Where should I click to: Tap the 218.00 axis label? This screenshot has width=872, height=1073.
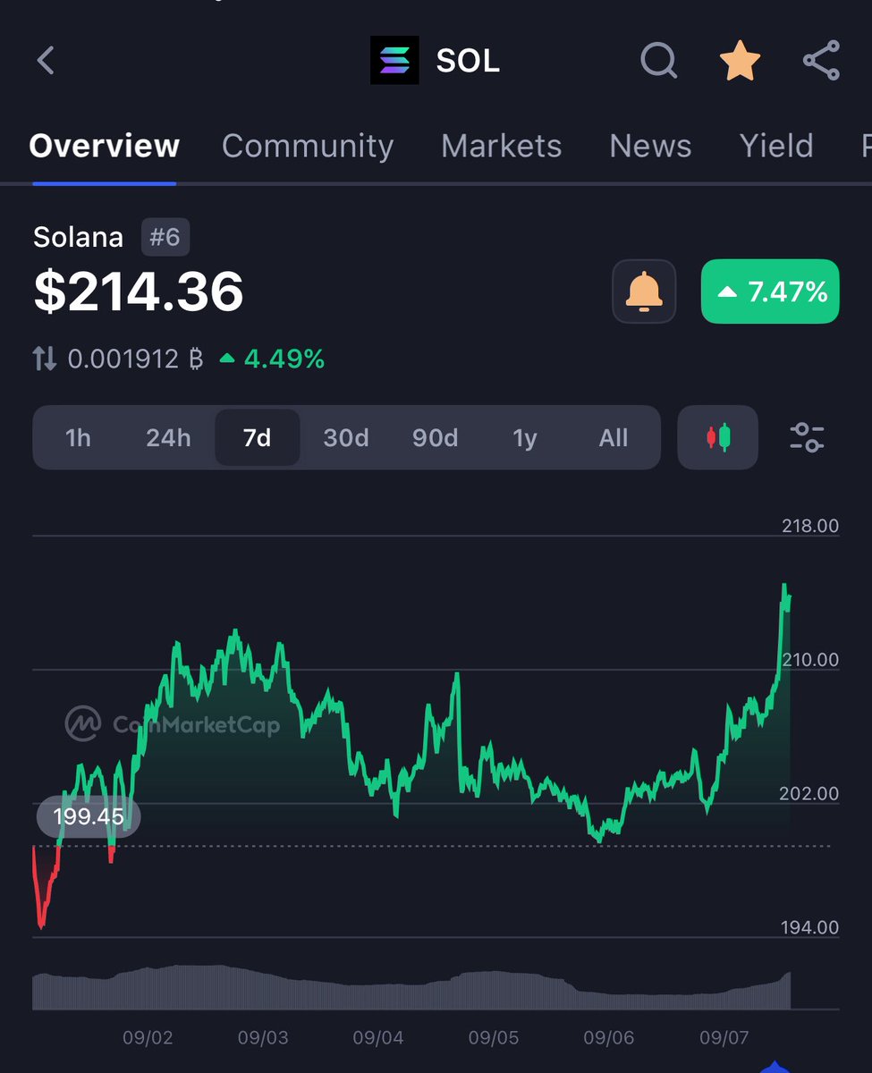tap(810, 526)
